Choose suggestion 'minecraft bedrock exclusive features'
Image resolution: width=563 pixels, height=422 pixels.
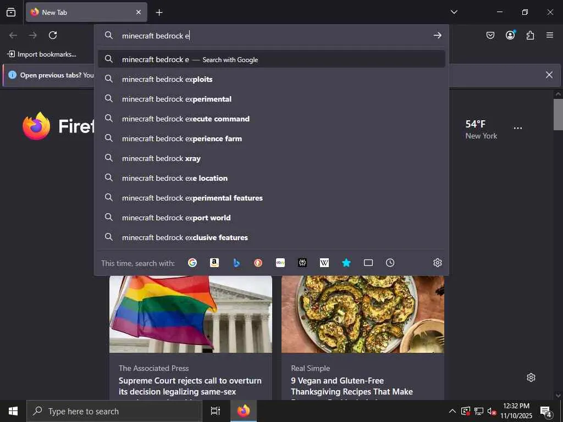272,237
